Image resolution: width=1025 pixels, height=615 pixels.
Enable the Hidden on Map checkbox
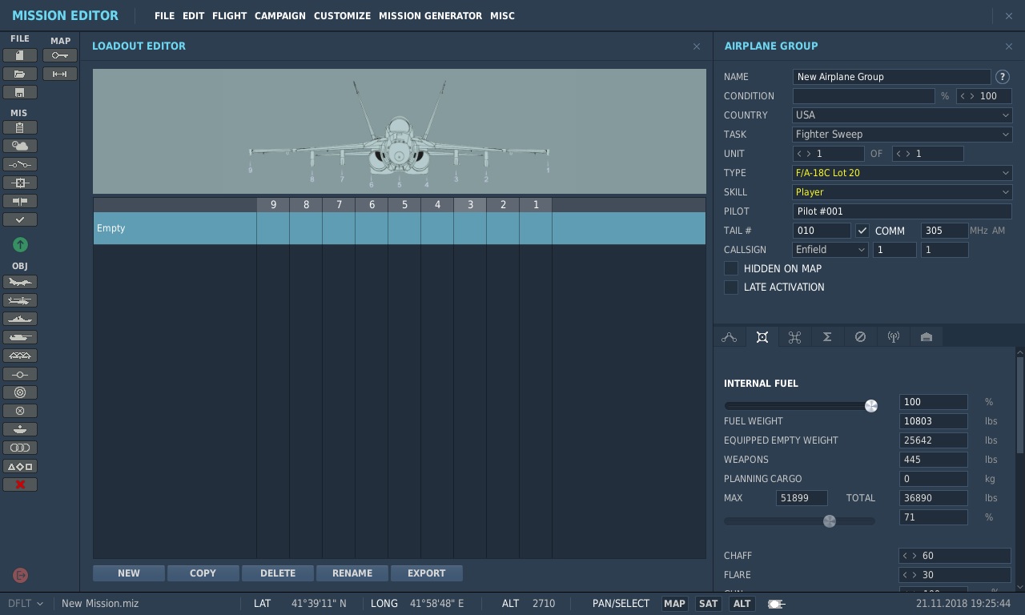tap(731, 268)
